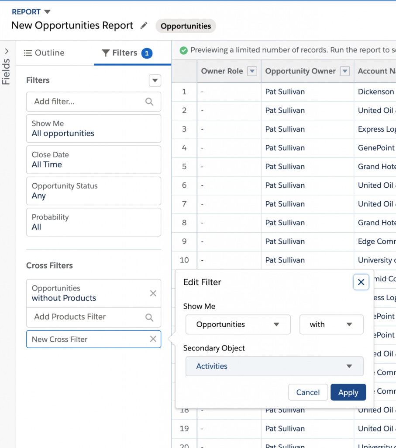The image size is (396, 448).
Task: Click row number 7
Action: 184,204
